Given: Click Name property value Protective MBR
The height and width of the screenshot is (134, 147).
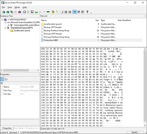Looking at the screenshot, I should 27,87.
